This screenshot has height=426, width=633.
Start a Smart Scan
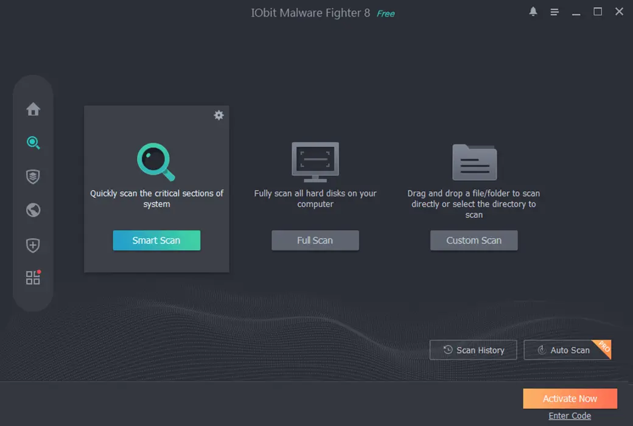(x=156, y=240)
